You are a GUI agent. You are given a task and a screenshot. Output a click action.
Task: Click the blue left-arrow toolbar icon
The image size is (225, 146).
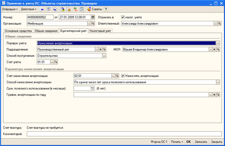42,9
